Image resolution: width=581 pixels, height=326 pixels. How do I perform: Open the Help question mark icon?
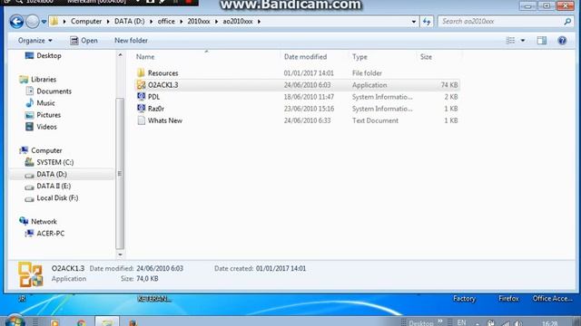[x=562, y=40]
